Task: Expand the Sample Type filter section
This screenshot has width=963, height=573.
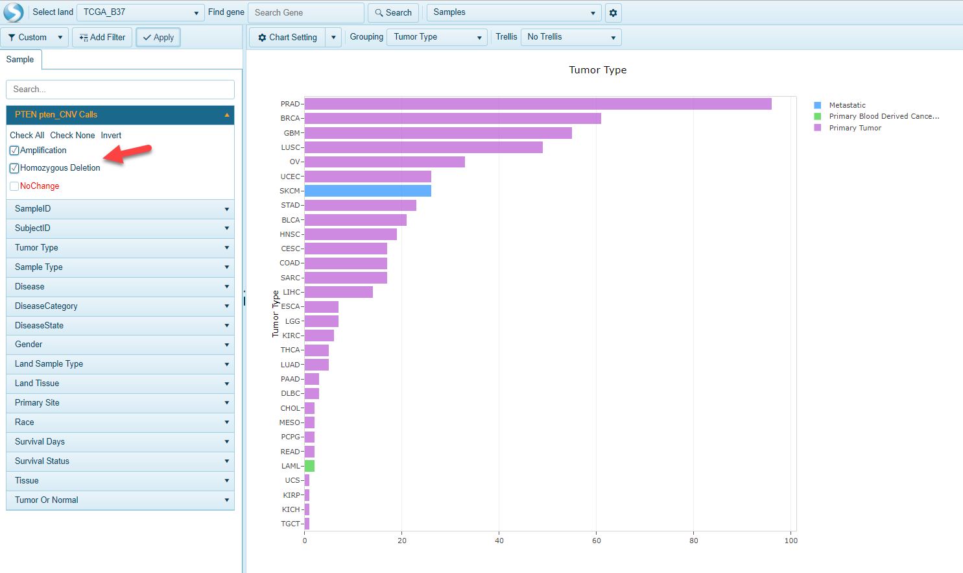Action: (x=120, y=267)
